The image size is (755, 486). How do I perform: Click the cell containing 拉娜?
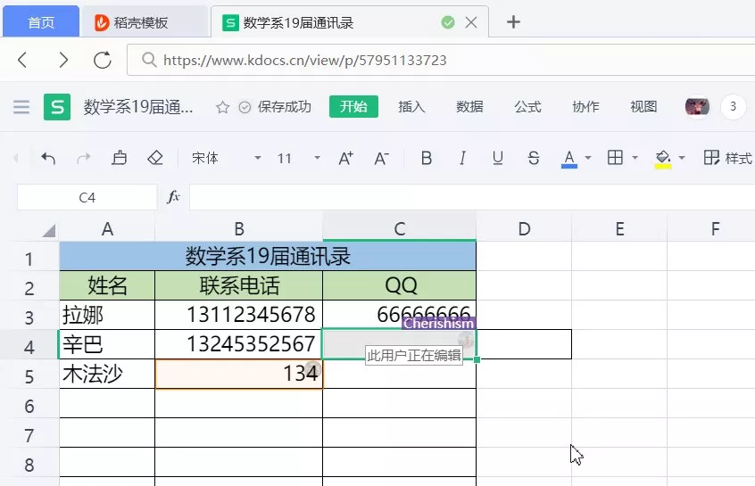[107, 315]
